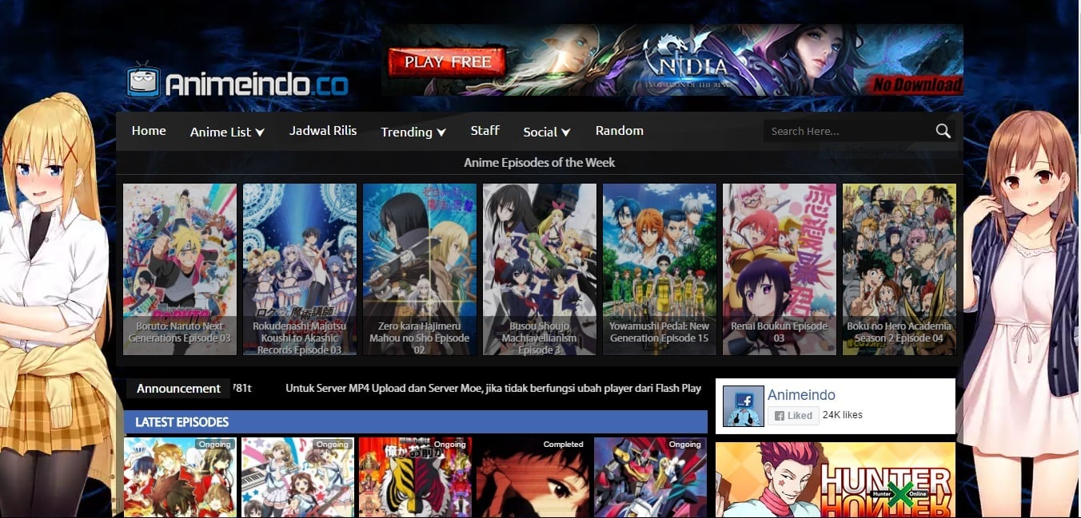Click the Anime Episodes of the Week heading
This screenshot has height=518, width=1081.
(x=540, y=163)
